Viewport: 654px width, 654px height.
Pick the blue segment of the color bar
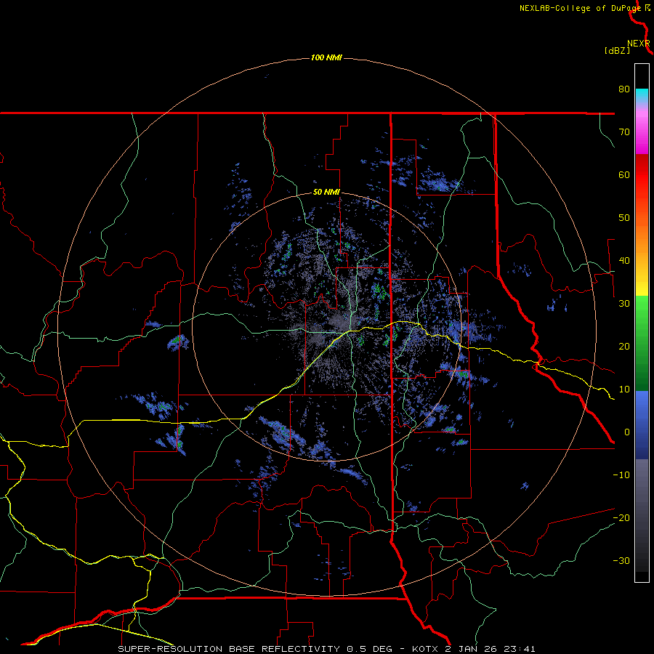642,425
